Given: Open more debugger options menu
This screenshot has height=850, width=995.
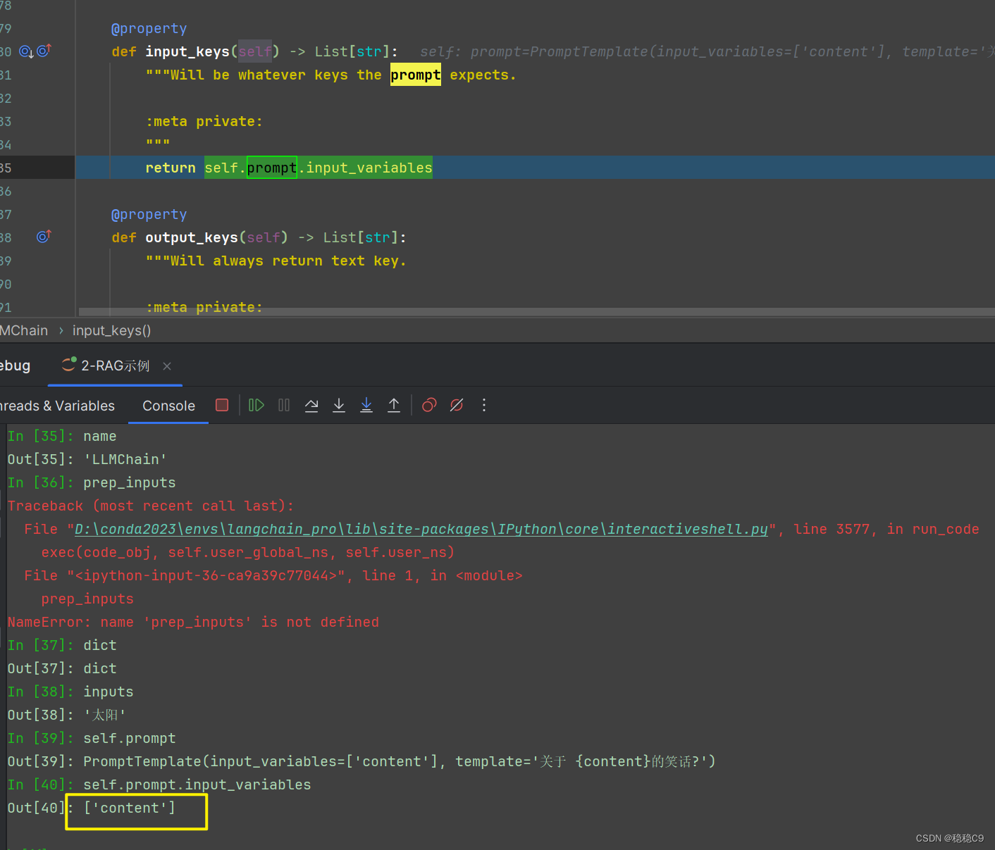Looking at the screenshot, I should pyautogui.click(x=484, y=405).
